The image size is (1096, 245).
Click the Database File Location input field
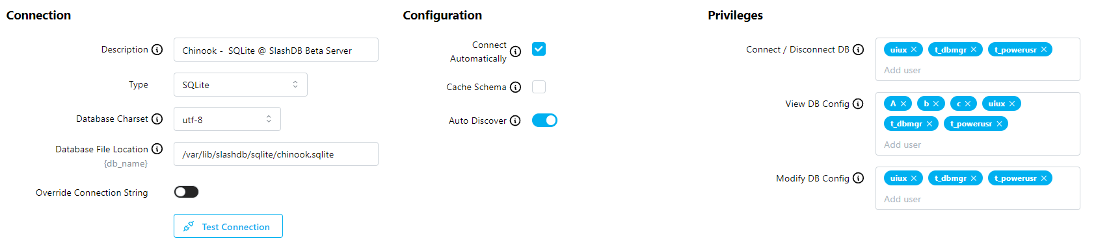coord(276,154)
